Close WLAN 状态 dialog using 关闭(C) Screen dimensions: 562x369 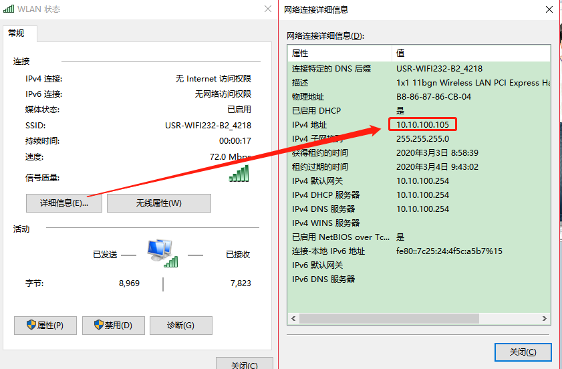(x=245, y=364)
